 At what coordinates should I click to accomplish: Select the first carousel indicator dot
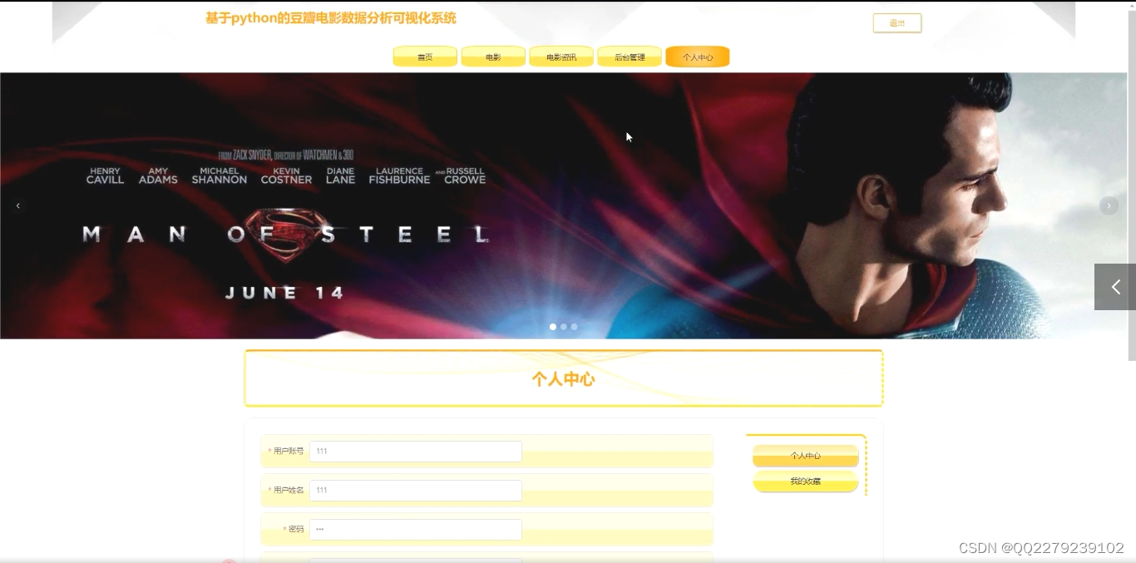pyautogui.click(x=553, y=327)
